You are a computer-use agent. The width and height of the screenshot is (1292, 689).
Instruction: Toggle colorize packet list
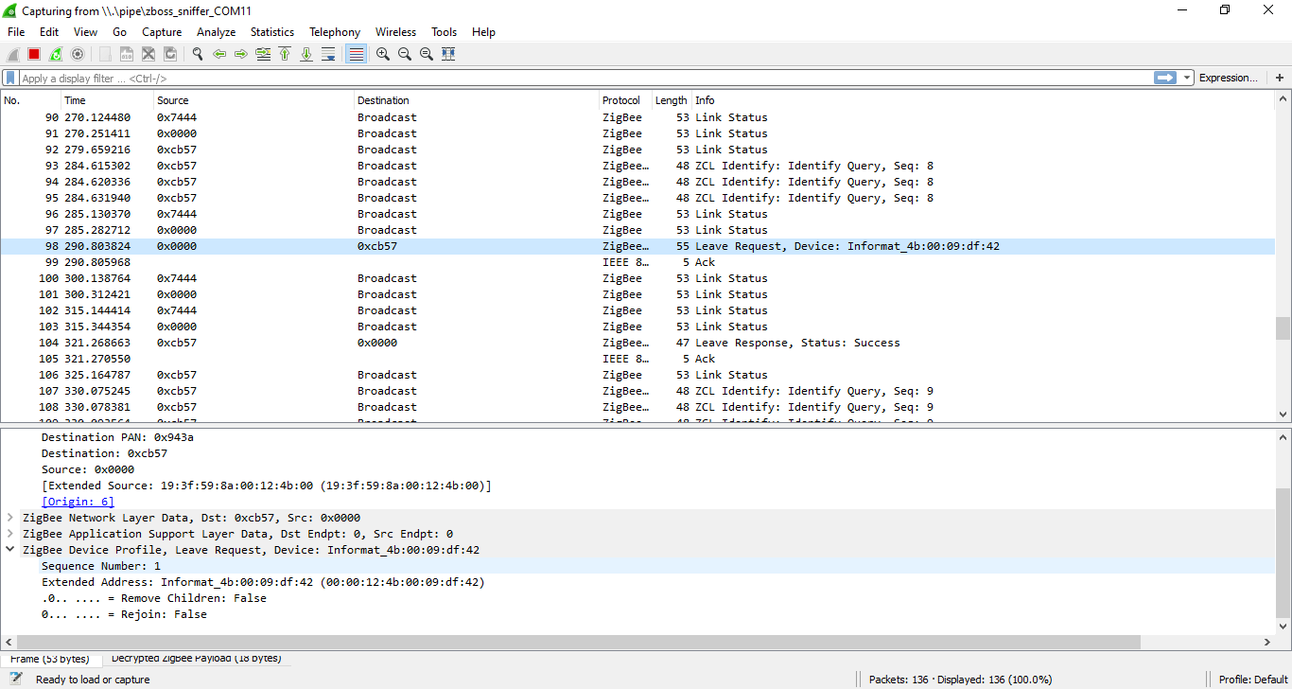(x=355, y=54)
